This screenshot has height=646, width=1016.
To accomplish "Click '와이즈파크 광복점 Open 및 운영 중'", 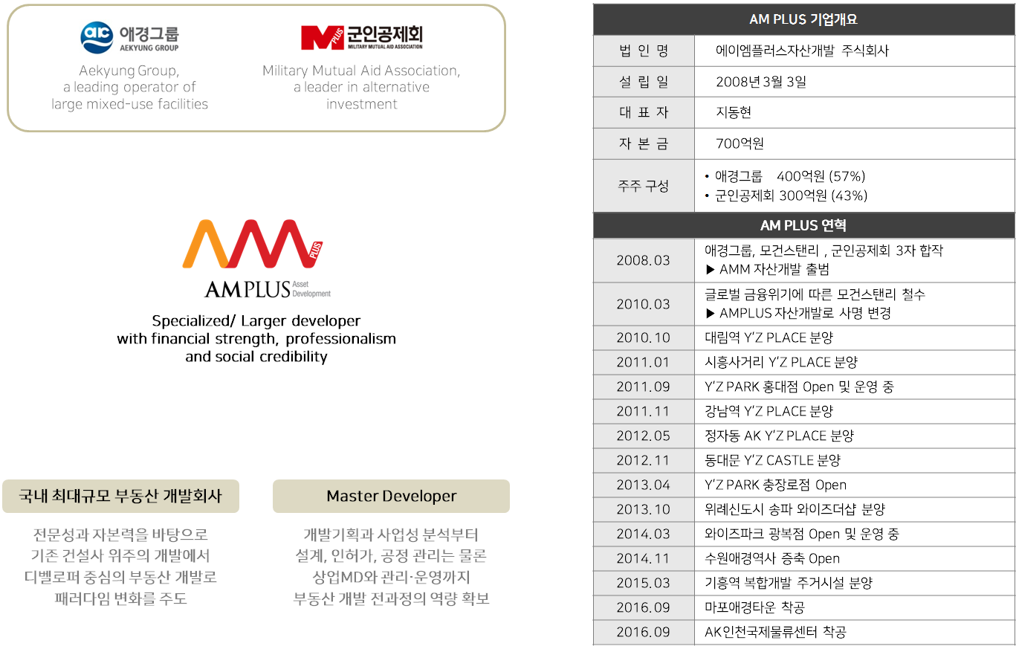I will point(801,534).
